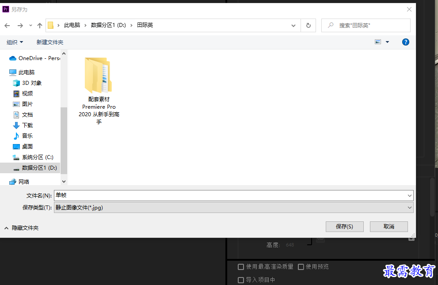This screenshot has height=285, width=438.
Task: Open 3D 对象 folder in sidebar
Action: 27,83
